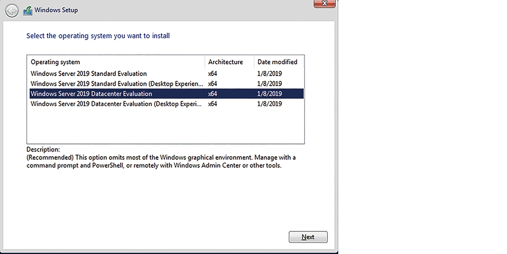Click the Date modified column header
The image size is (507, 254).
(279, 62)
